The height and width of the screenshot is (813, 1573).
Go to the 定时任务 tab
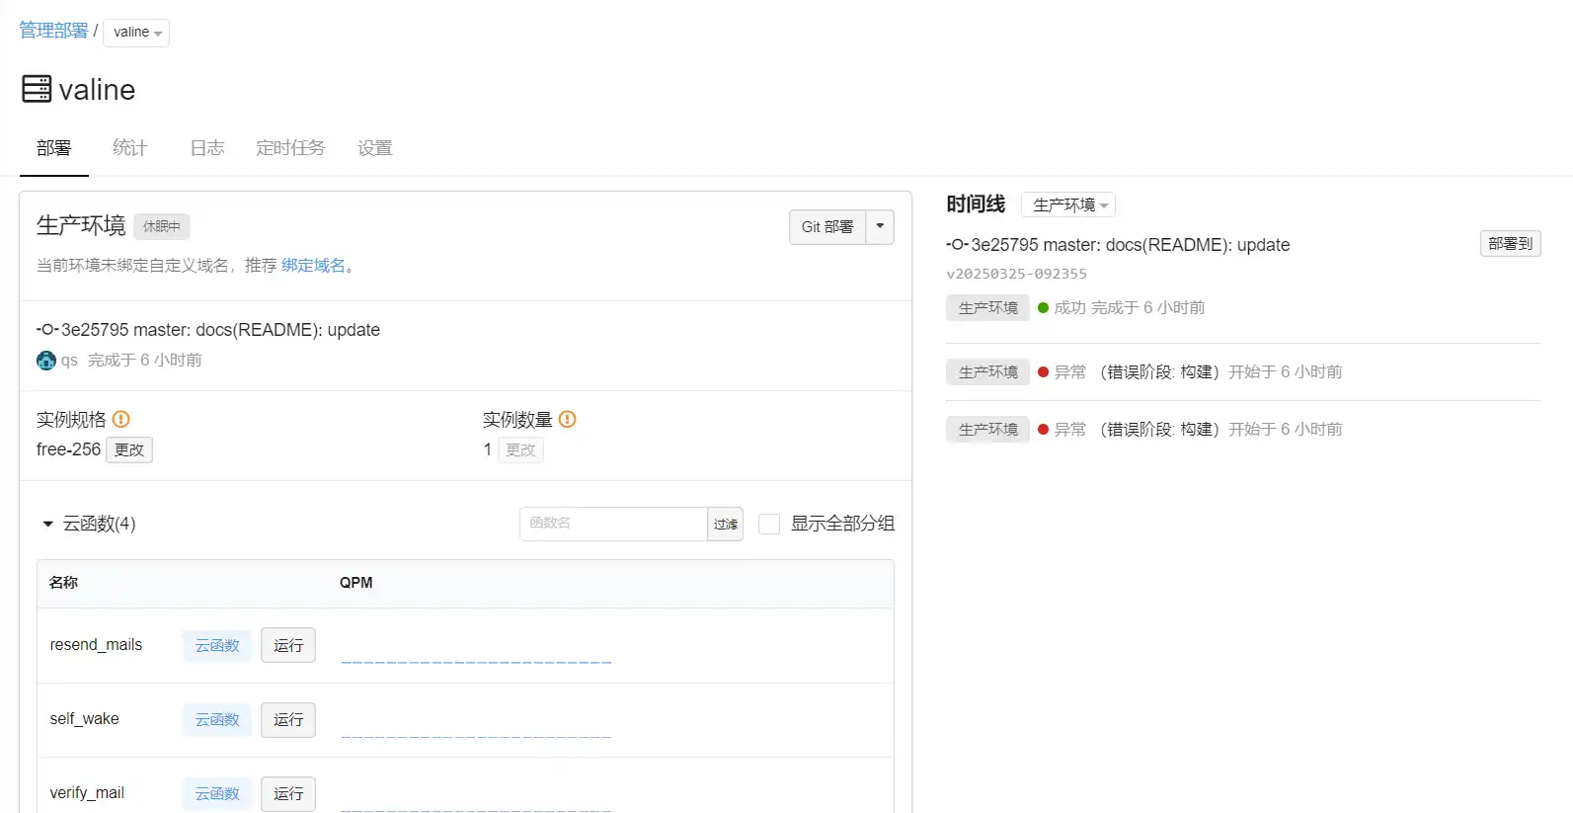pos(290,148)
